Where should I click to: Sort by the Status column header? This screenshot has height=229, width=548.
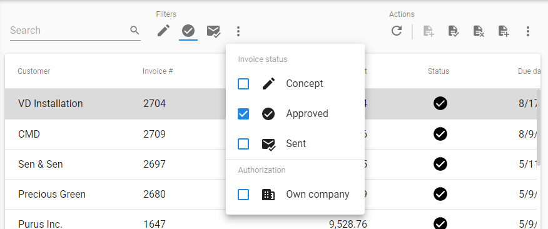pos(439,71)
